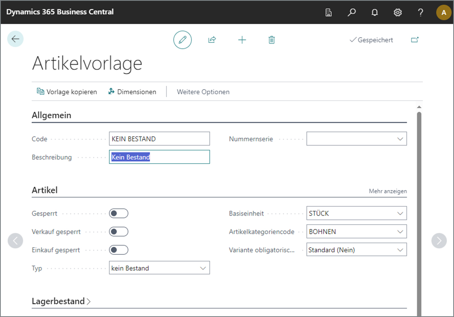Open the notifications bell
This screenshot has width=454, height=317.
375,12
